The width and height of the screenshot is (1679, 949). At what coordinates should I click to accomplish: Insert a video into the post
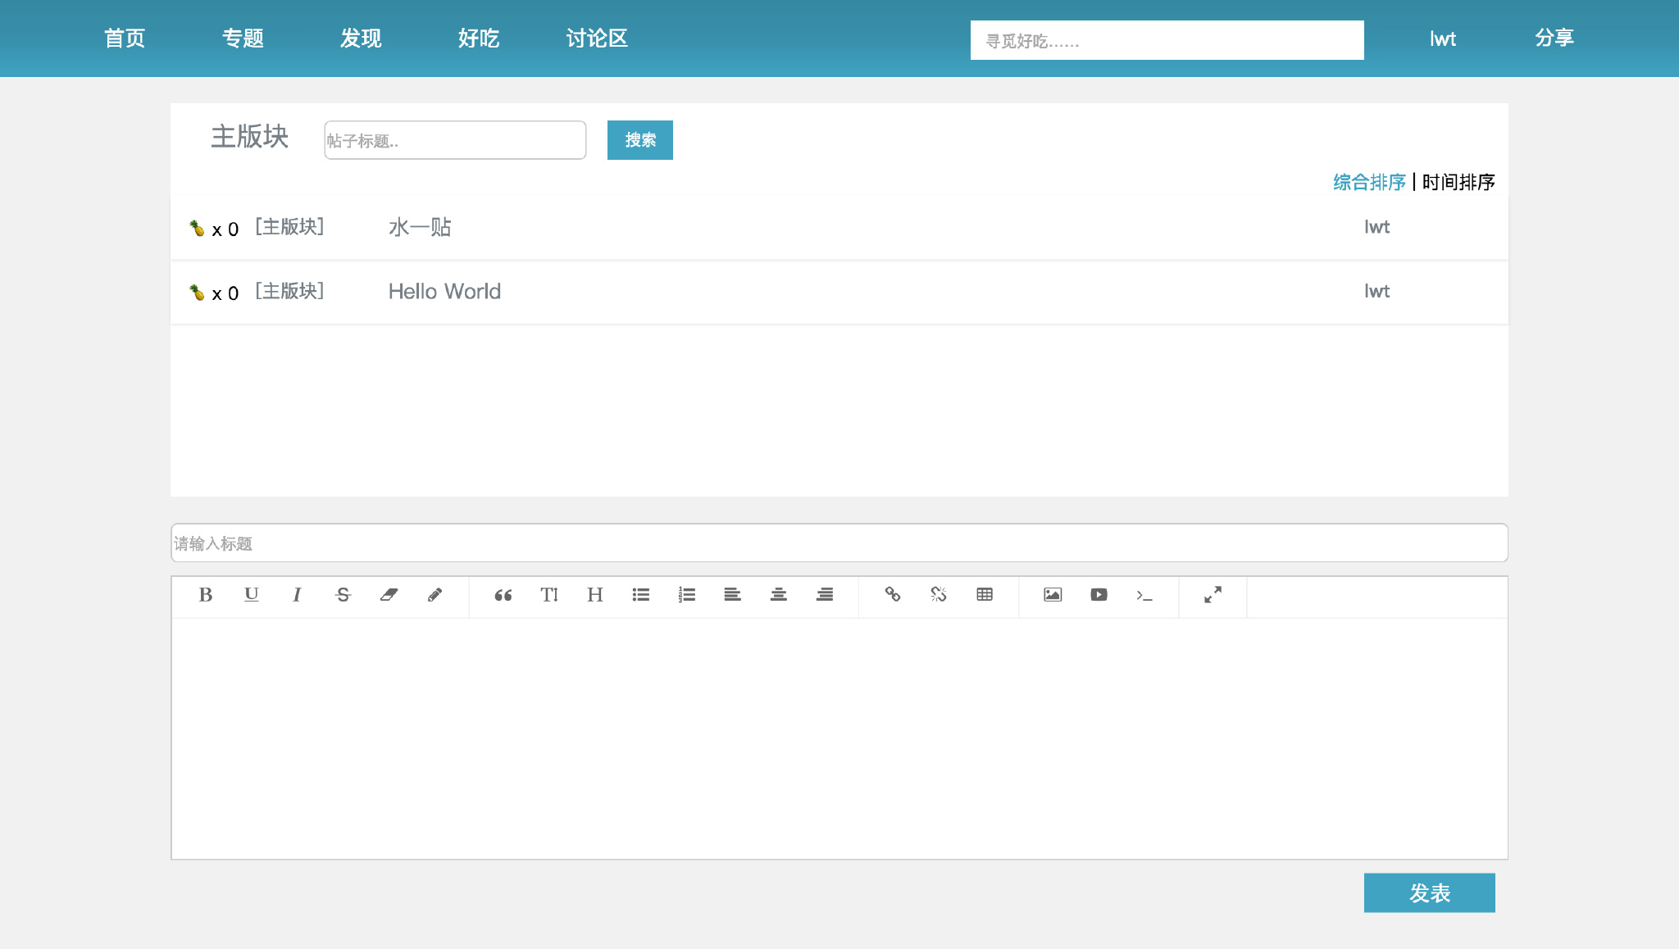[1099, 595]
